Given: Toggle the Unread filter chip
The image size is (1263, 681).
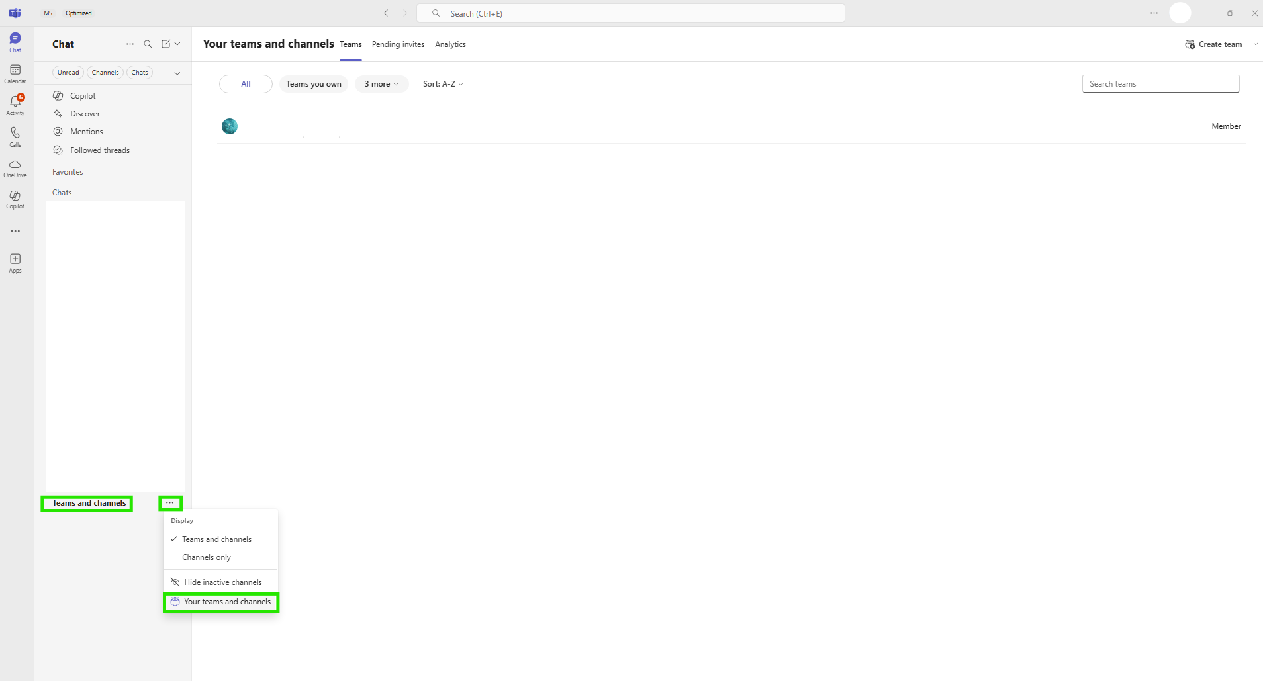Looking at the screenshot, I should [x=68, y=73].
